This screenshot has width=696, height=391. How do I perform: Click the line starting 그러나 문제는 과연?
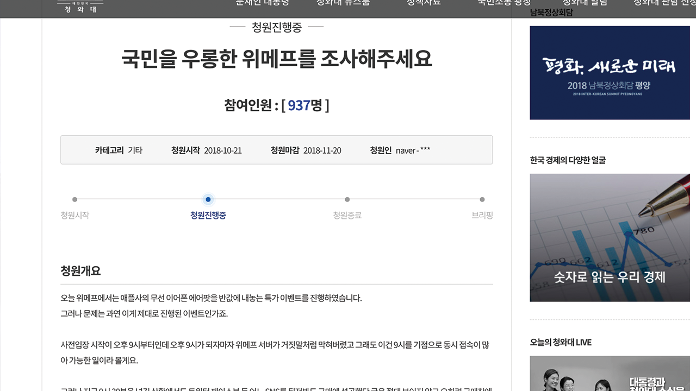(144, 314)
